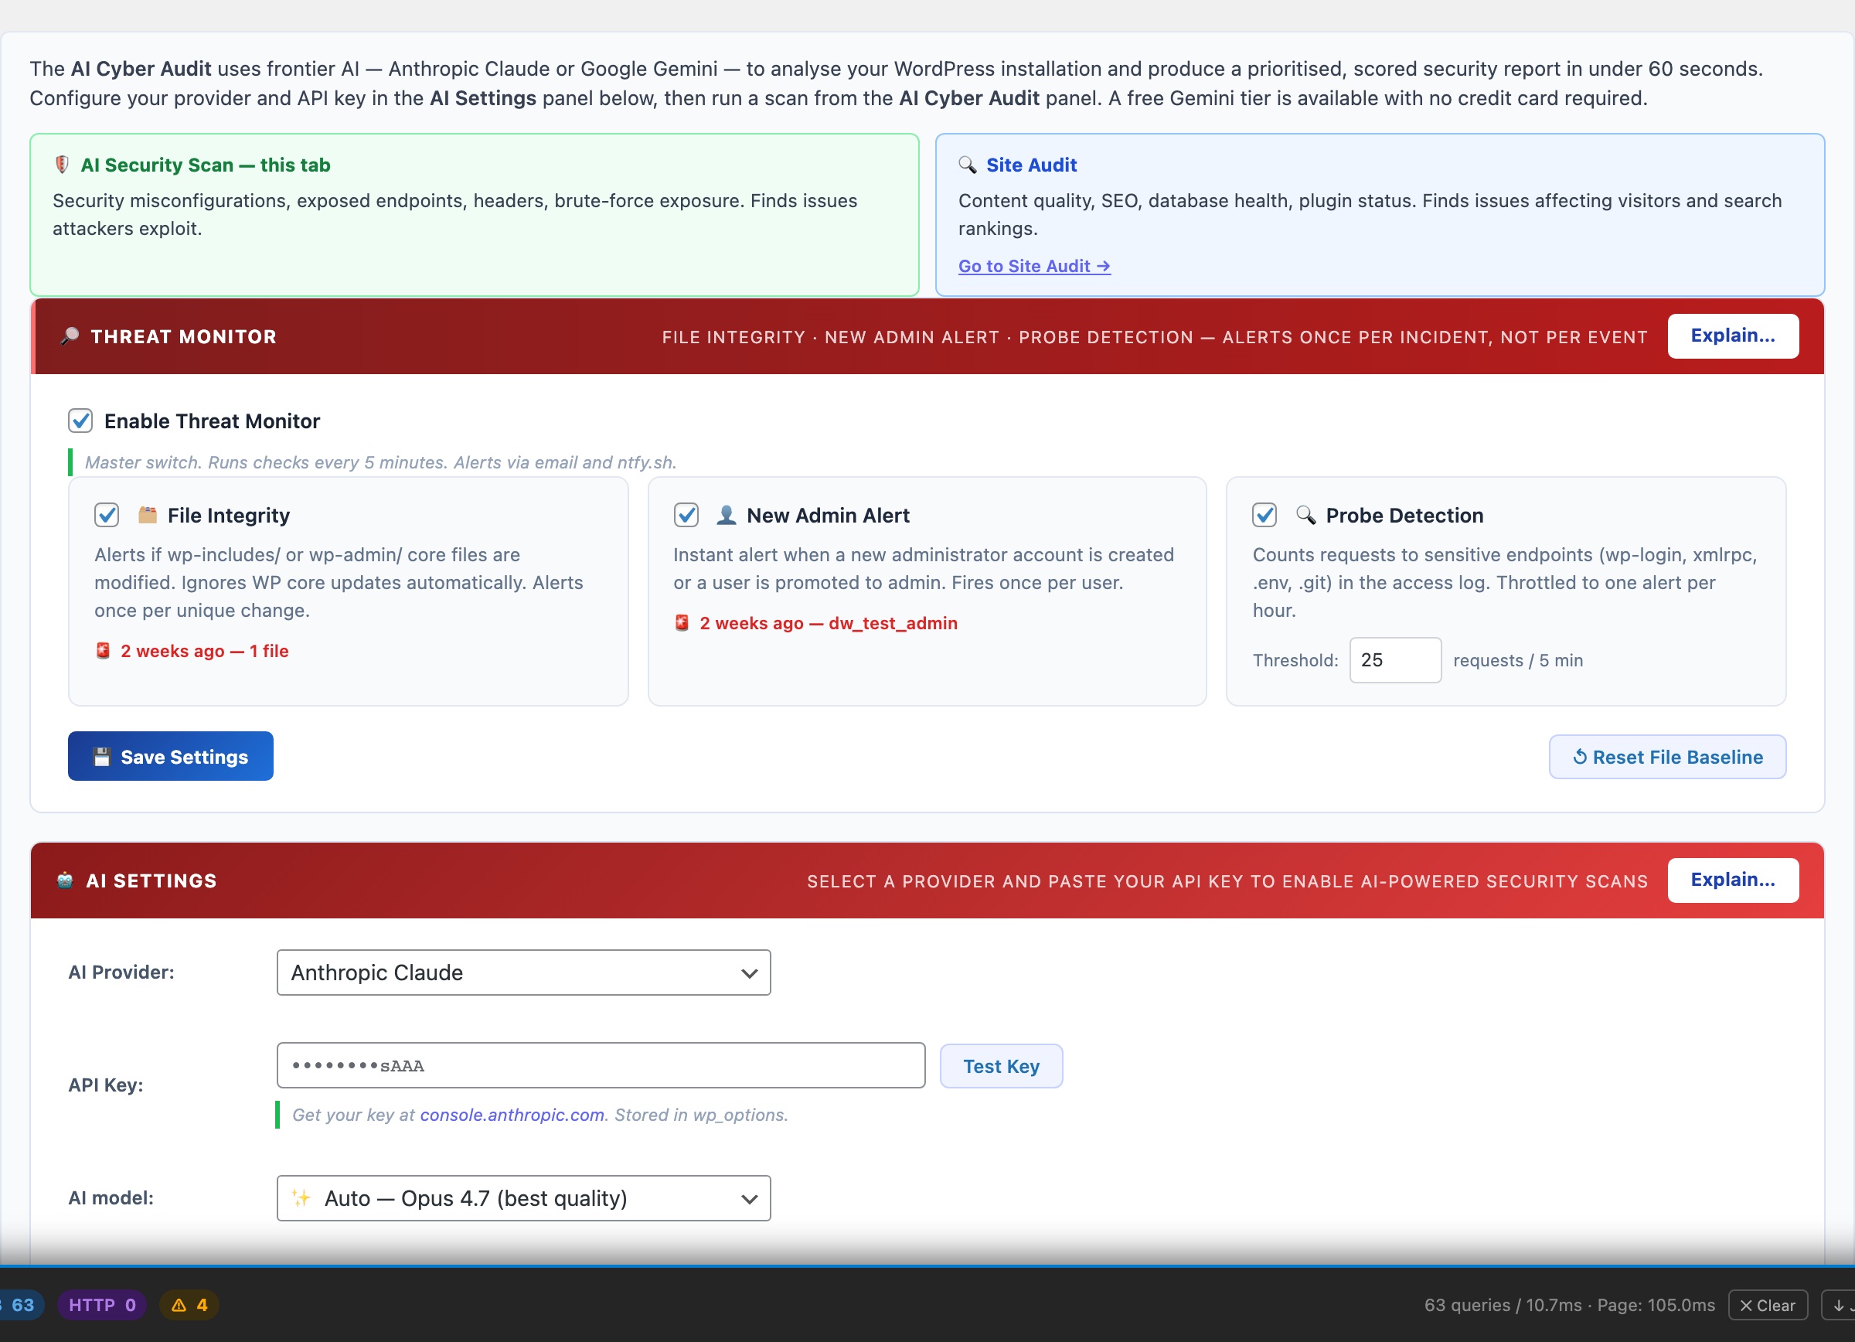
Task: Click Explain in the AI Settings header
Action: [1732, 880]
